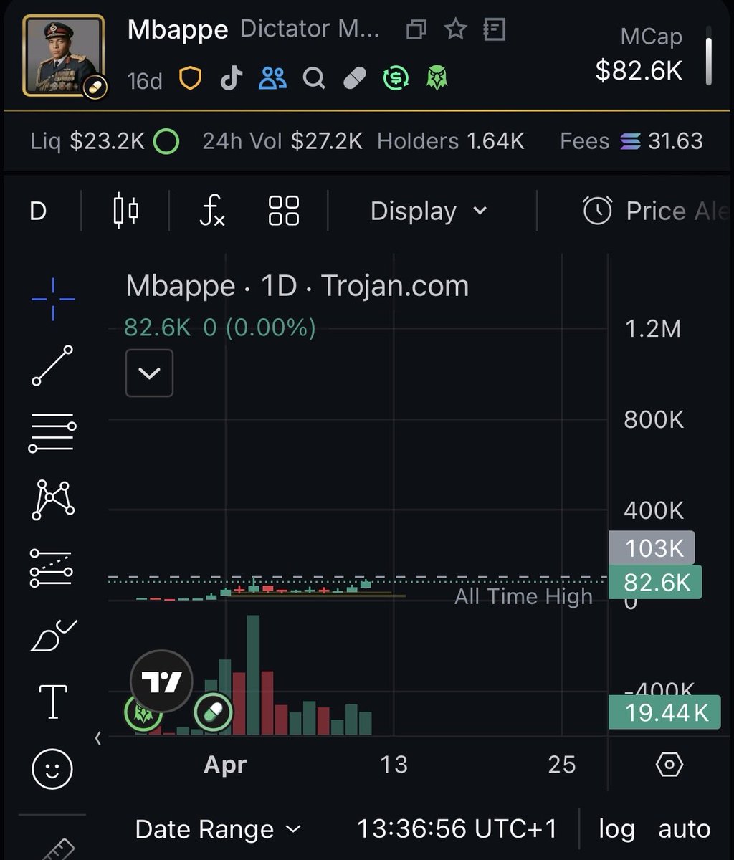View holders via the blue people icon

tap(272, 78)
